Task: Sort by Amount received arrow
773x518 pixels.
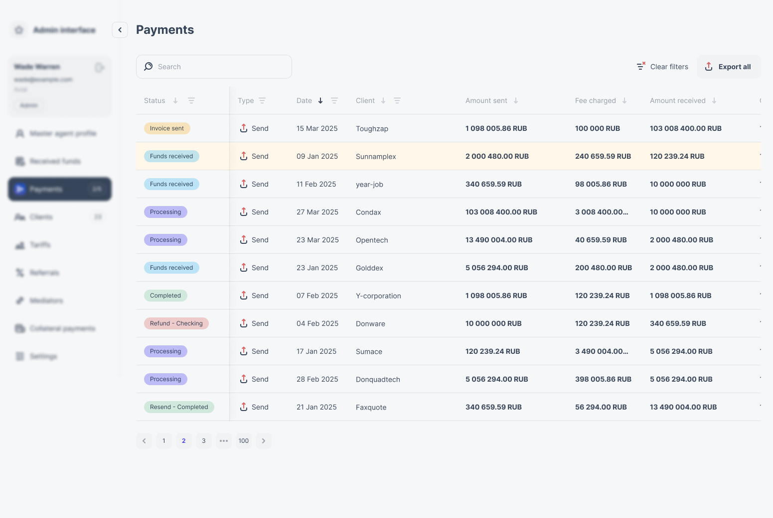Action: (x=714, y=101)
